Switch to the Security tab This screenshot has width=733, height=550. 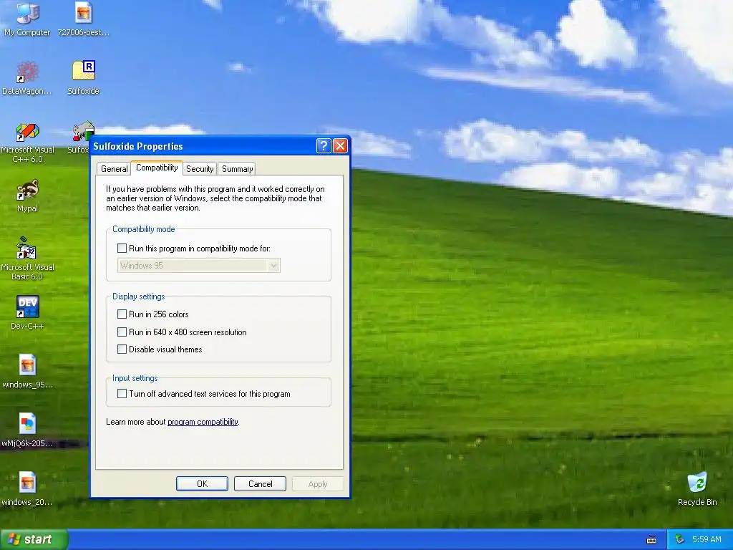(200, 169)
